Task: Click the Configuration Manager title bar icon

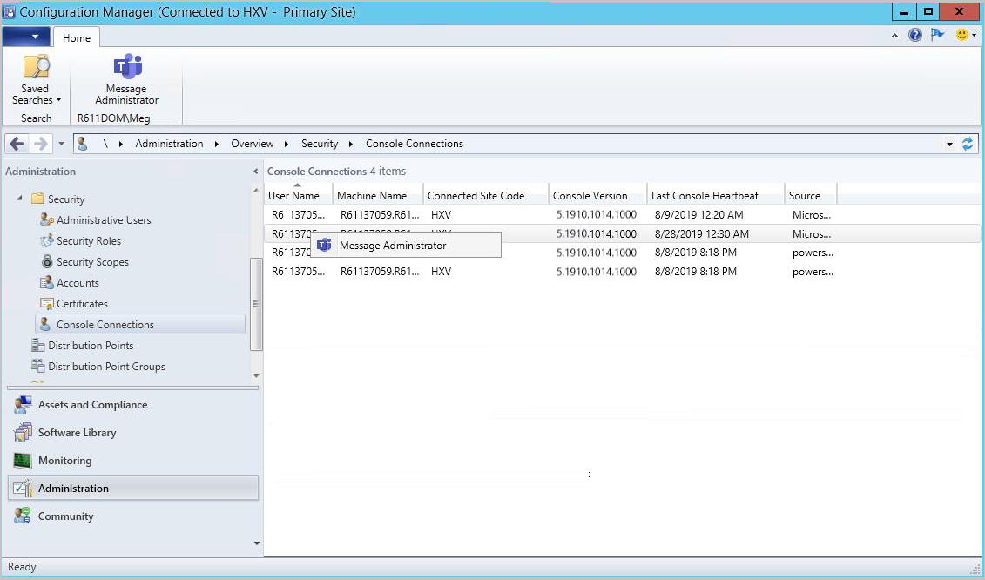Action: (x=9, y=11)
